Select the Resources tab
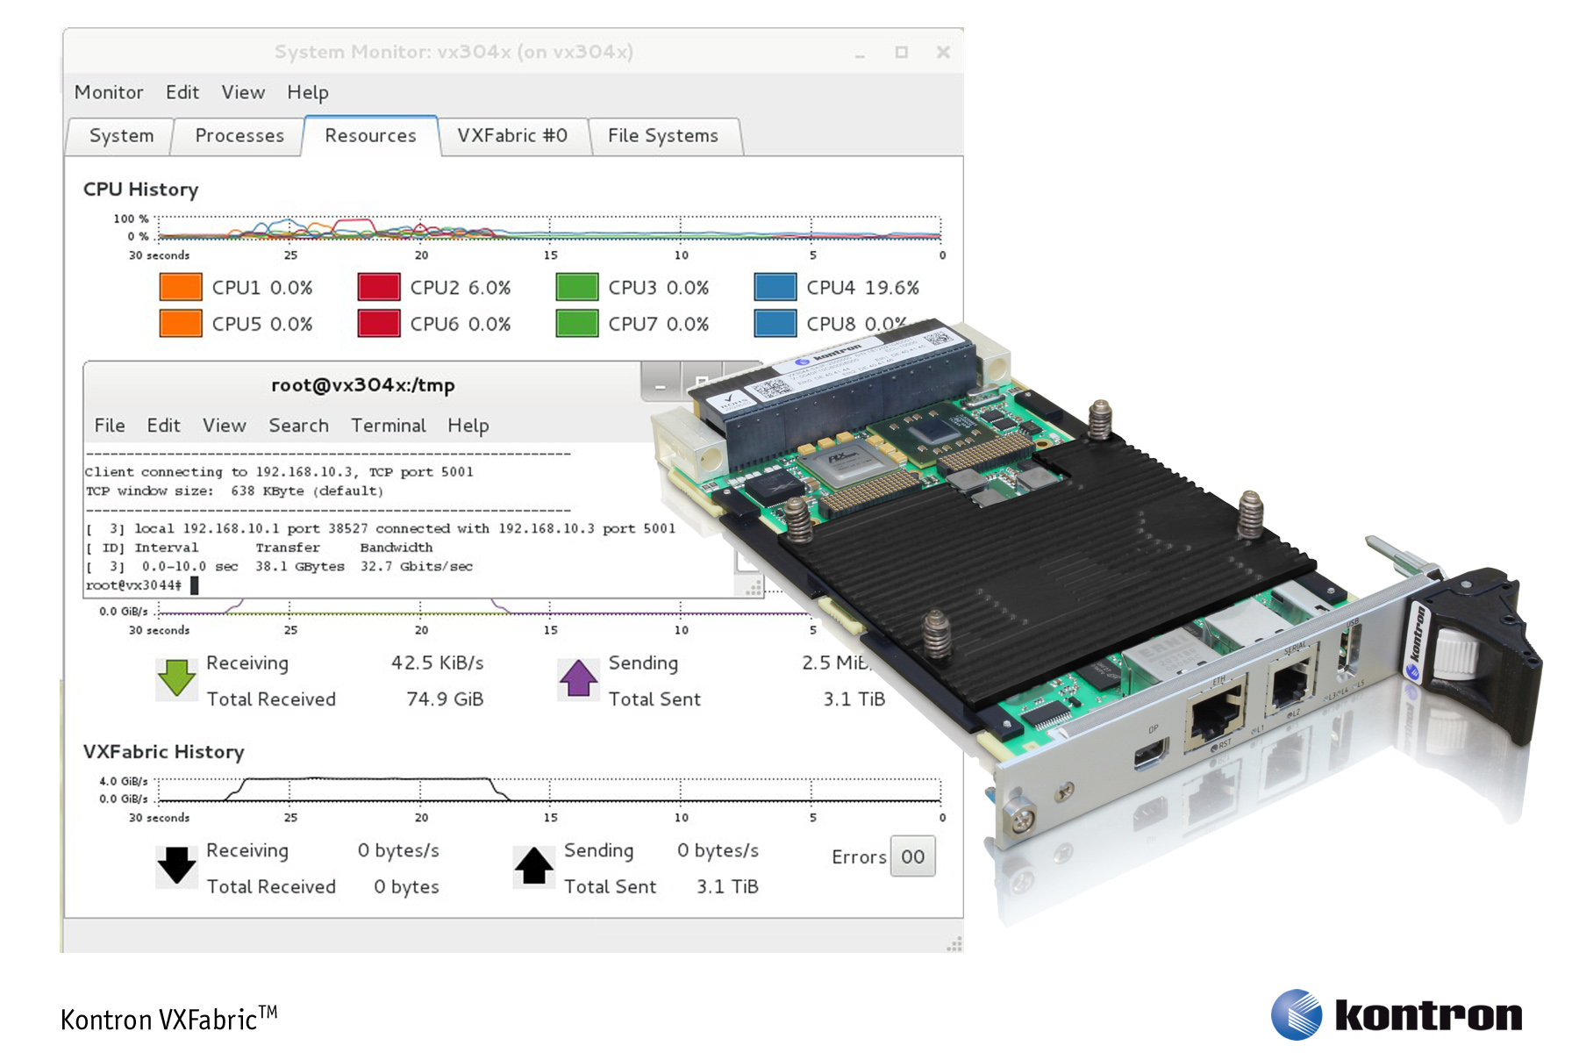The width and height of the screenshot is (1579, 1053). click(x=370, y=136)
